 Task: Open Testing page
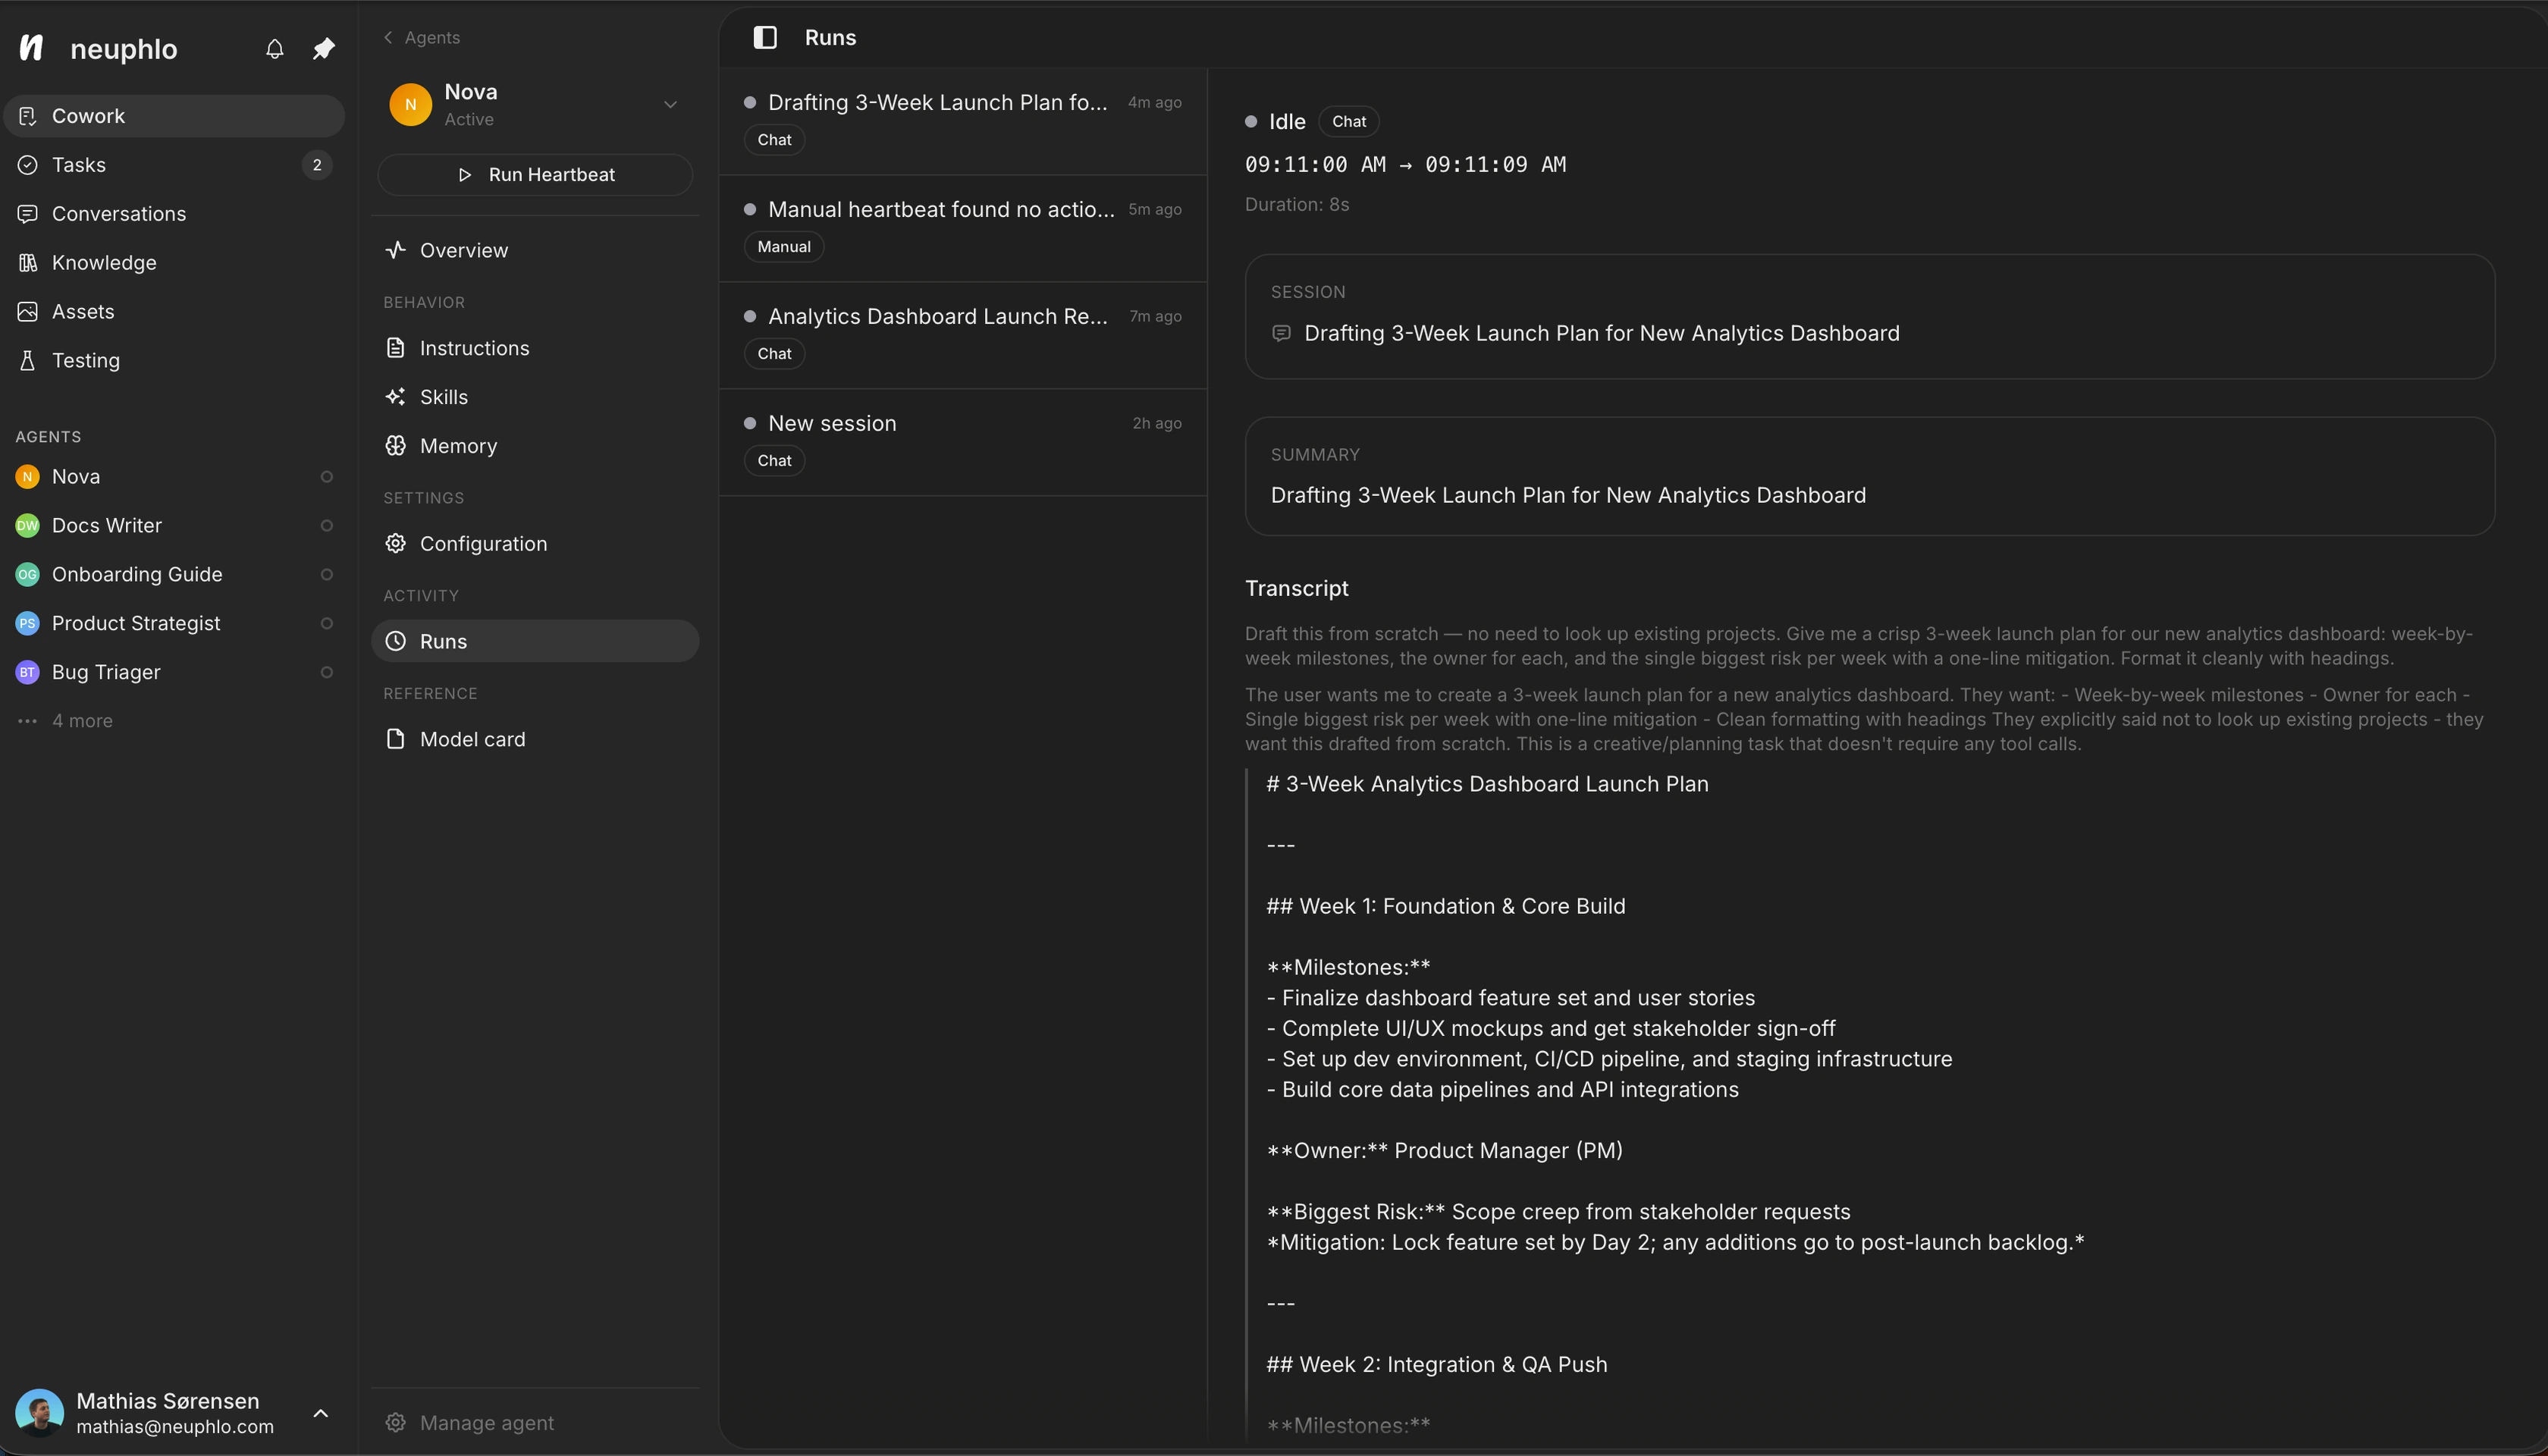(x=174, y=361)
